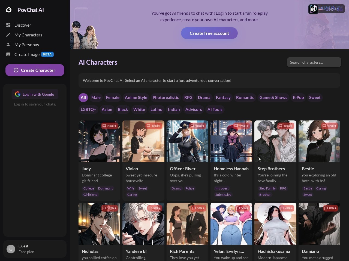Click the 90k+ chat badge on Yandere bf
349x261 pixels.
tap(154, 208)
